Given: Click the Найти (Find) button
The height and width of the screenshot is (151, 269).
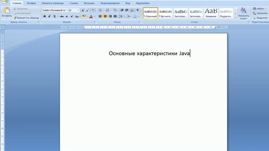Looking at the screenshot, I should pyautogui.click(x=260, y=8).
